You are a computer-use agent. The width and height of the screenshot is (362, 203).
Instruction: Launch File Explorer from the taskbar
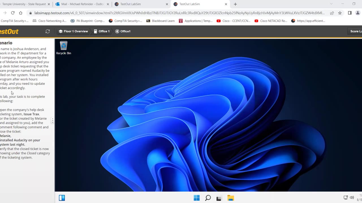point(230,198)
